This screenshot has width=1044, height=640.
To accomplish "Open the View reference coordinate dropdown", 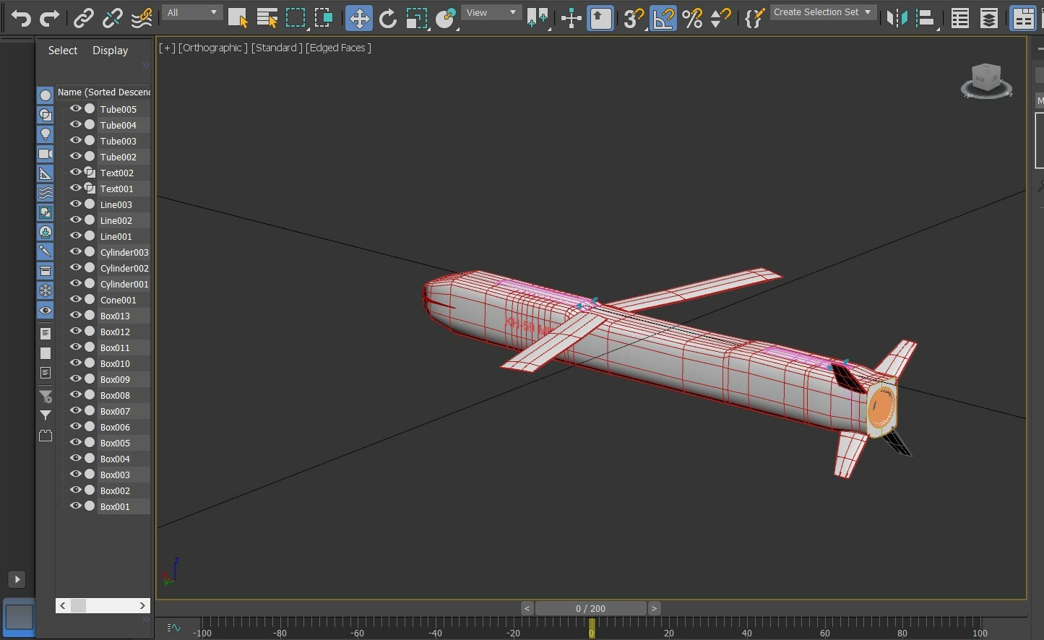I will tap(491, 12).
